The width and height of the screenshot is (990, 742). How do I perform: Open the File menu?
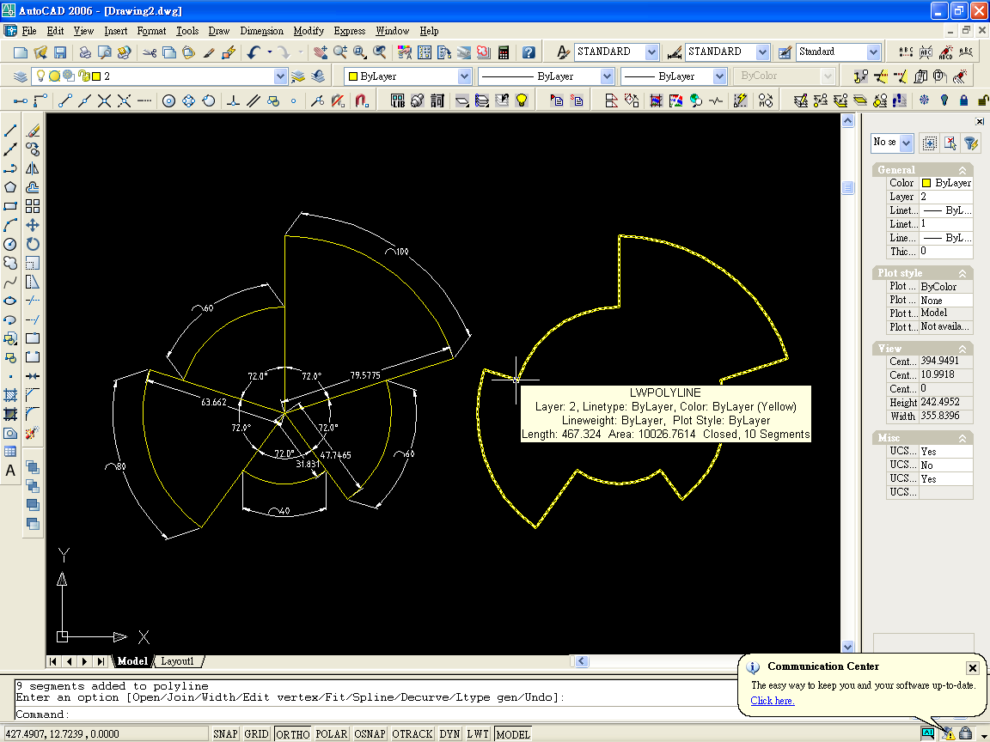click(29, 31)
